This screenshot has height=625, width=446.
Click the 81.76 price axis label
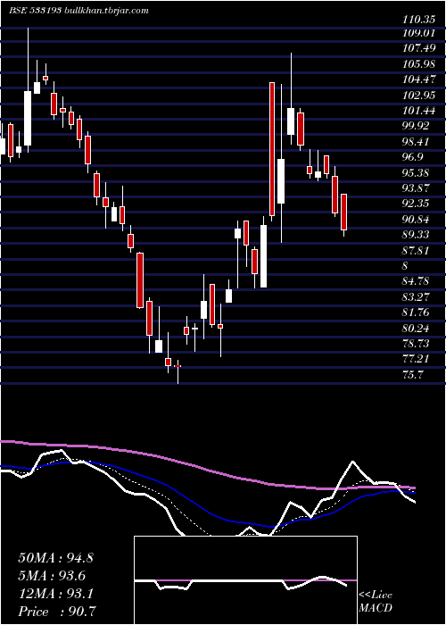click(x=416, y=312)
